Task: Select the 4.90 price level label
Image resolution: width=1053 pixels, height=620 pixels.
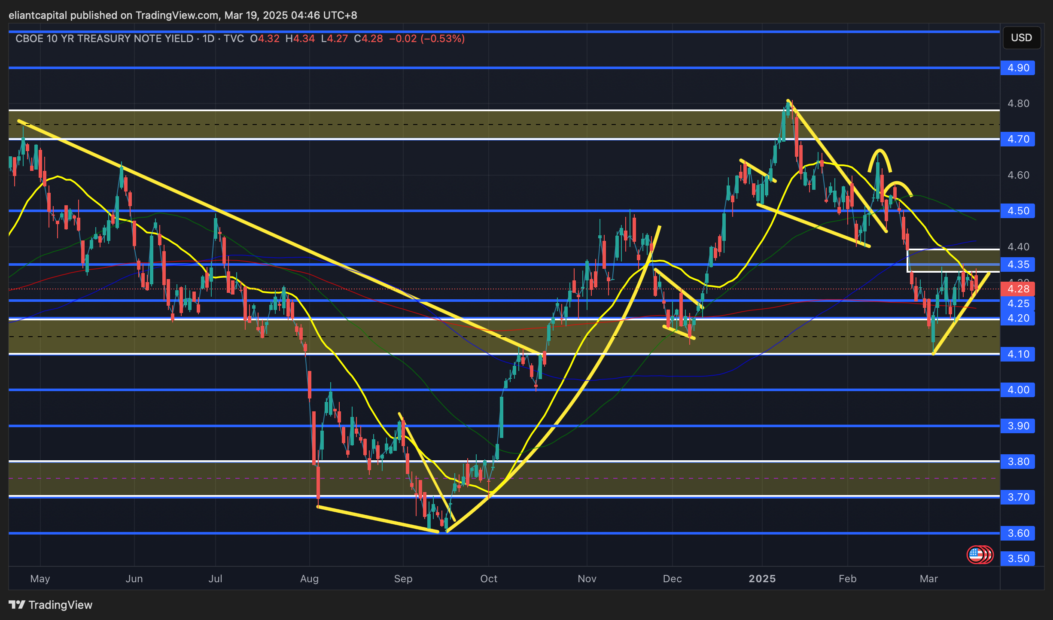Action: click(1018, 68)
